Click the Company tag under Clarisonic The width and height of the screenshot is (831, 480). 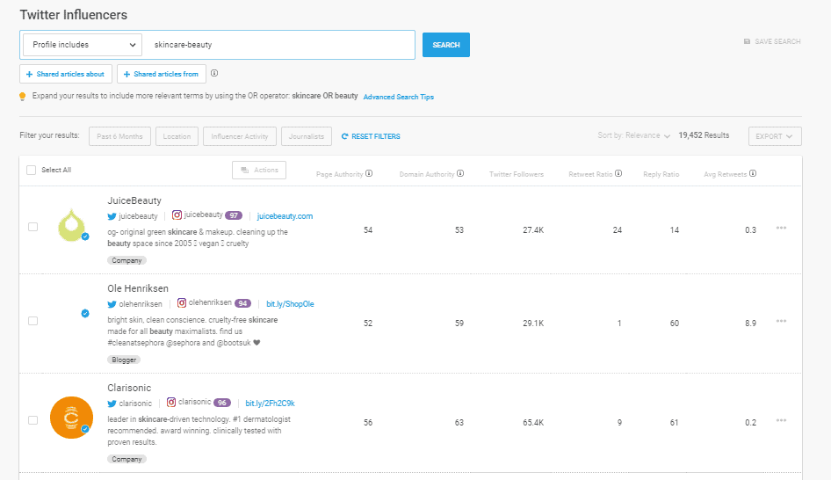point(126,459)
